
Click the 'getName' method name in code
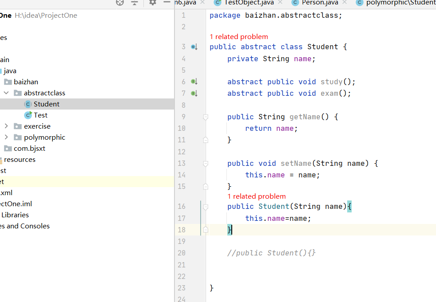point(305,117)
